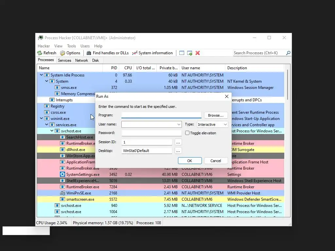Click the CPU Usage status bar entry
This screenshot has height=251, width=335.
tap(51, 223)
